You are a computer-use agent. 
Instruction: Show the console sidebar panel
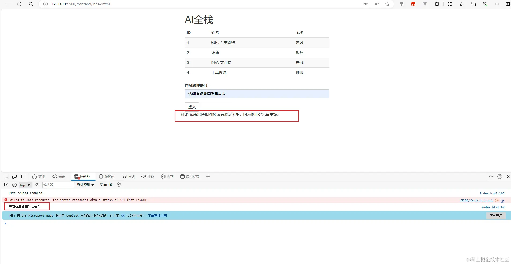(x=6, y=185)
